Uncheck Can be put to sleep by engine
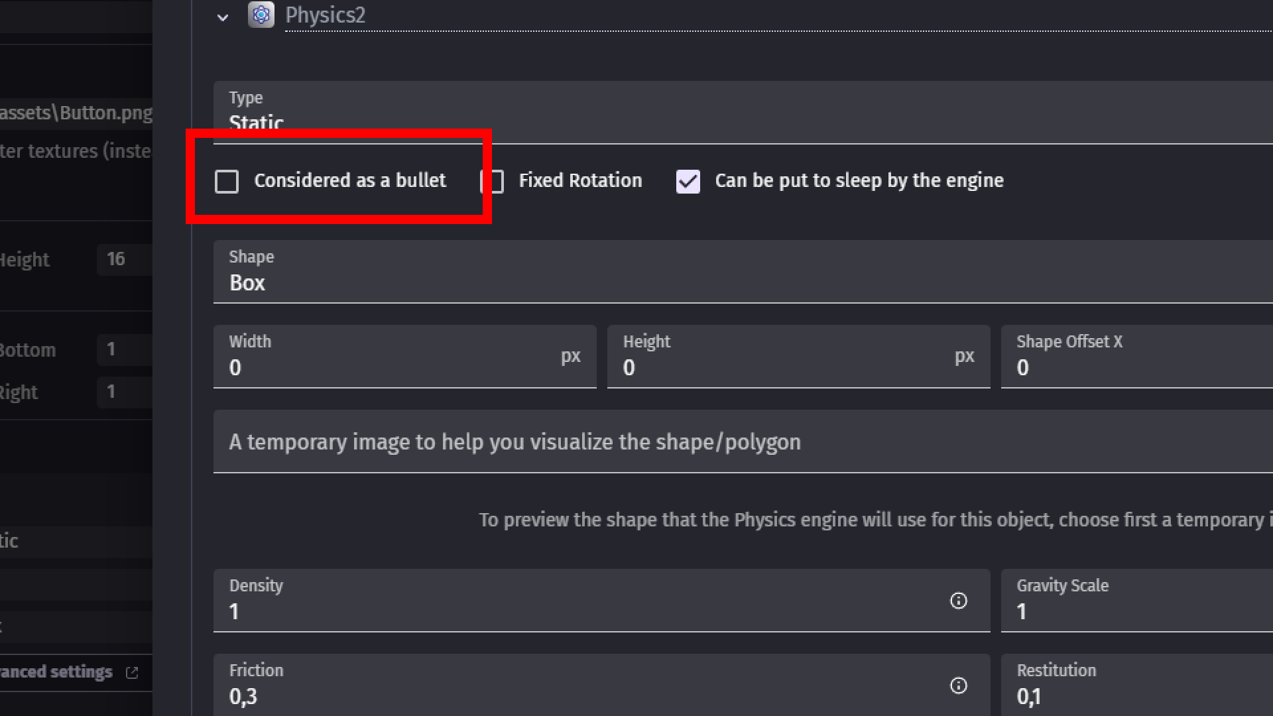This screenshot has width=1273, height=716. (x=688, y=181)
